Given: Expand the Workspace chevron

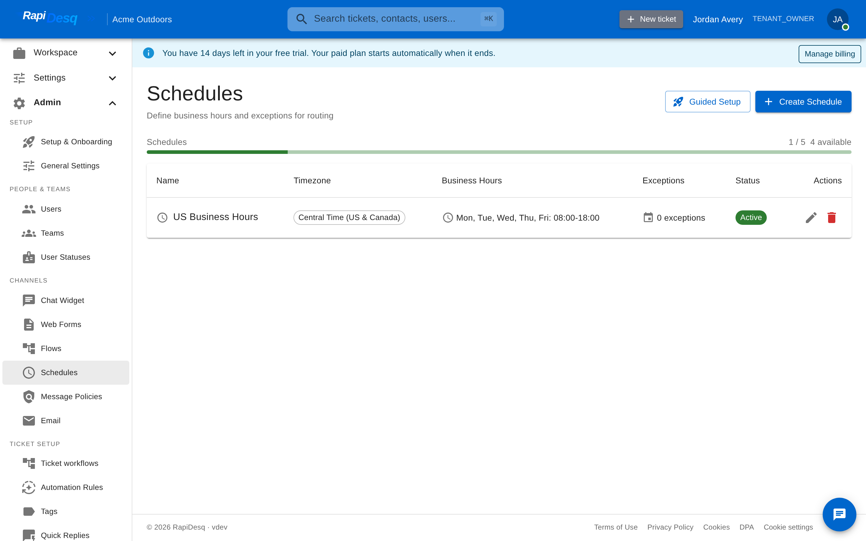Looking at the screenshot, I should click(112, 53).
